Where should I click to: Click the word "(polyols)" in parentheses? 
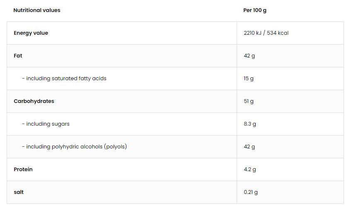[116, 147]
